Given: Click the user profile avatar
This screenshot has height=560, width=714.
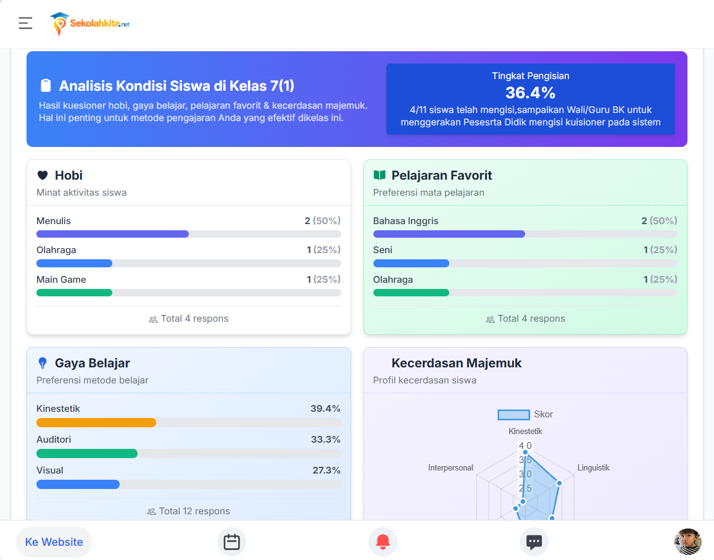Looking at the screenshot, I should [687, 542].
